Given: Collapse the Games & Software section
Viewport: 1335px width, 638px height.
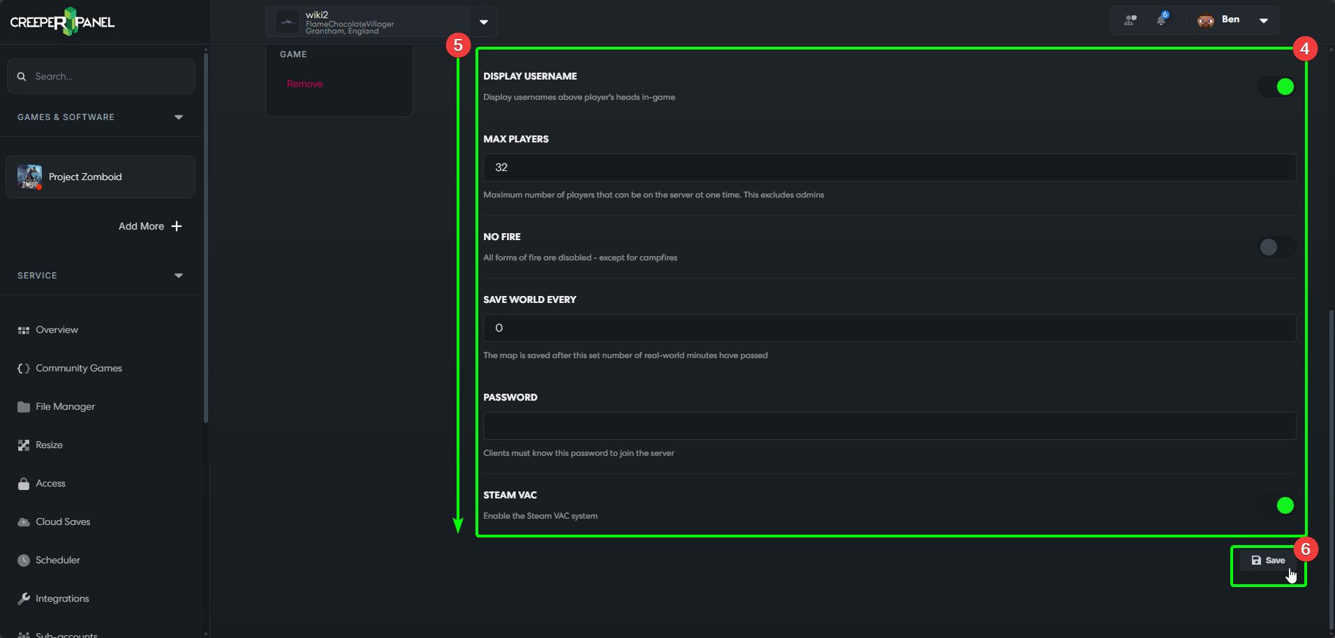Looking at the screenshot, I should pos(179,117).
